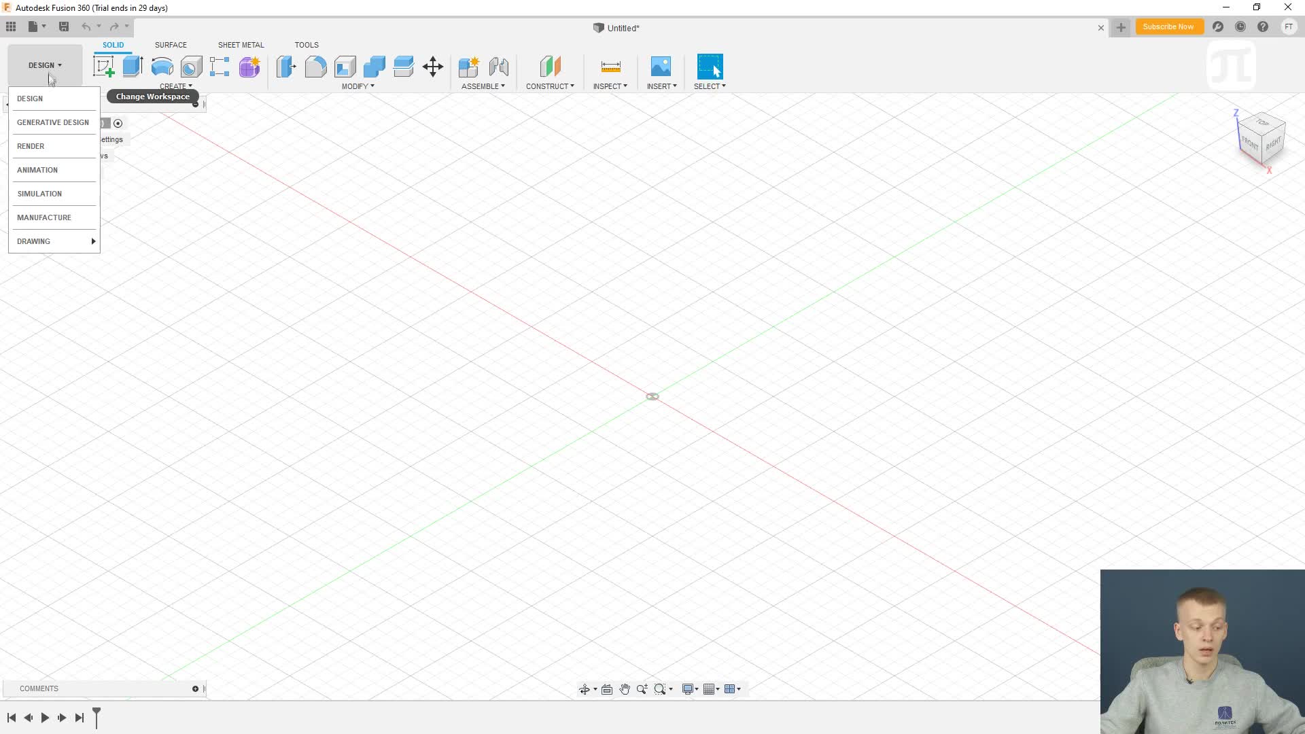Save the document via Save icon

pyautogui.click(x=64, y=27)
